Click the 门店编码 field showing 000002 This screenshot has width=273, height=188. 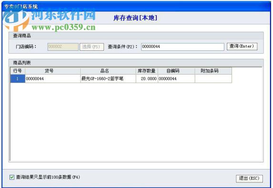(x=63, y=47)
